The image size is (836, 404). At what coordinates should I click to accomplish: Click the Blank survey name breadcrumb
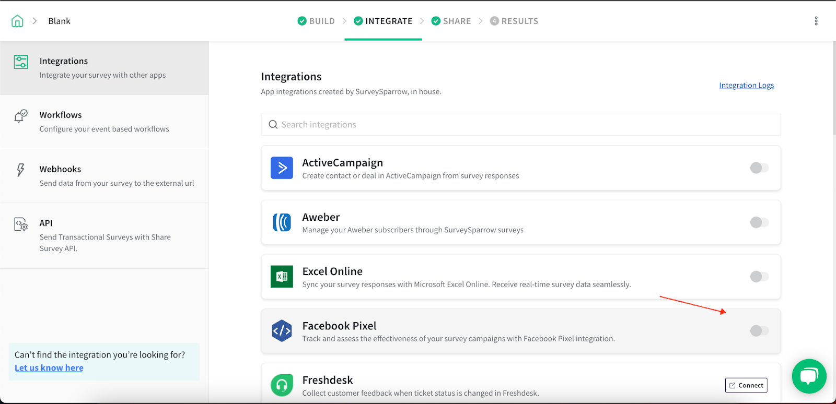click(x=59, y=21)
